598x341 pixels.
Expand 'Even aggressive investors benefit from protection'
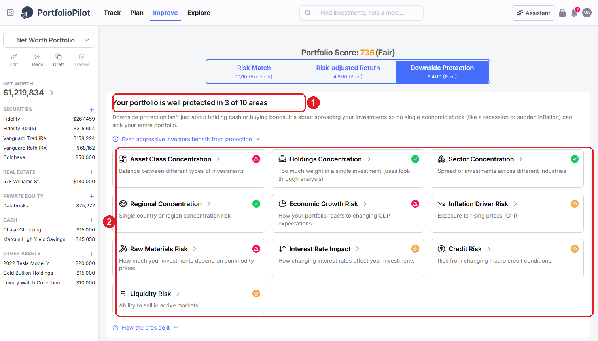[x=187, y=139]
